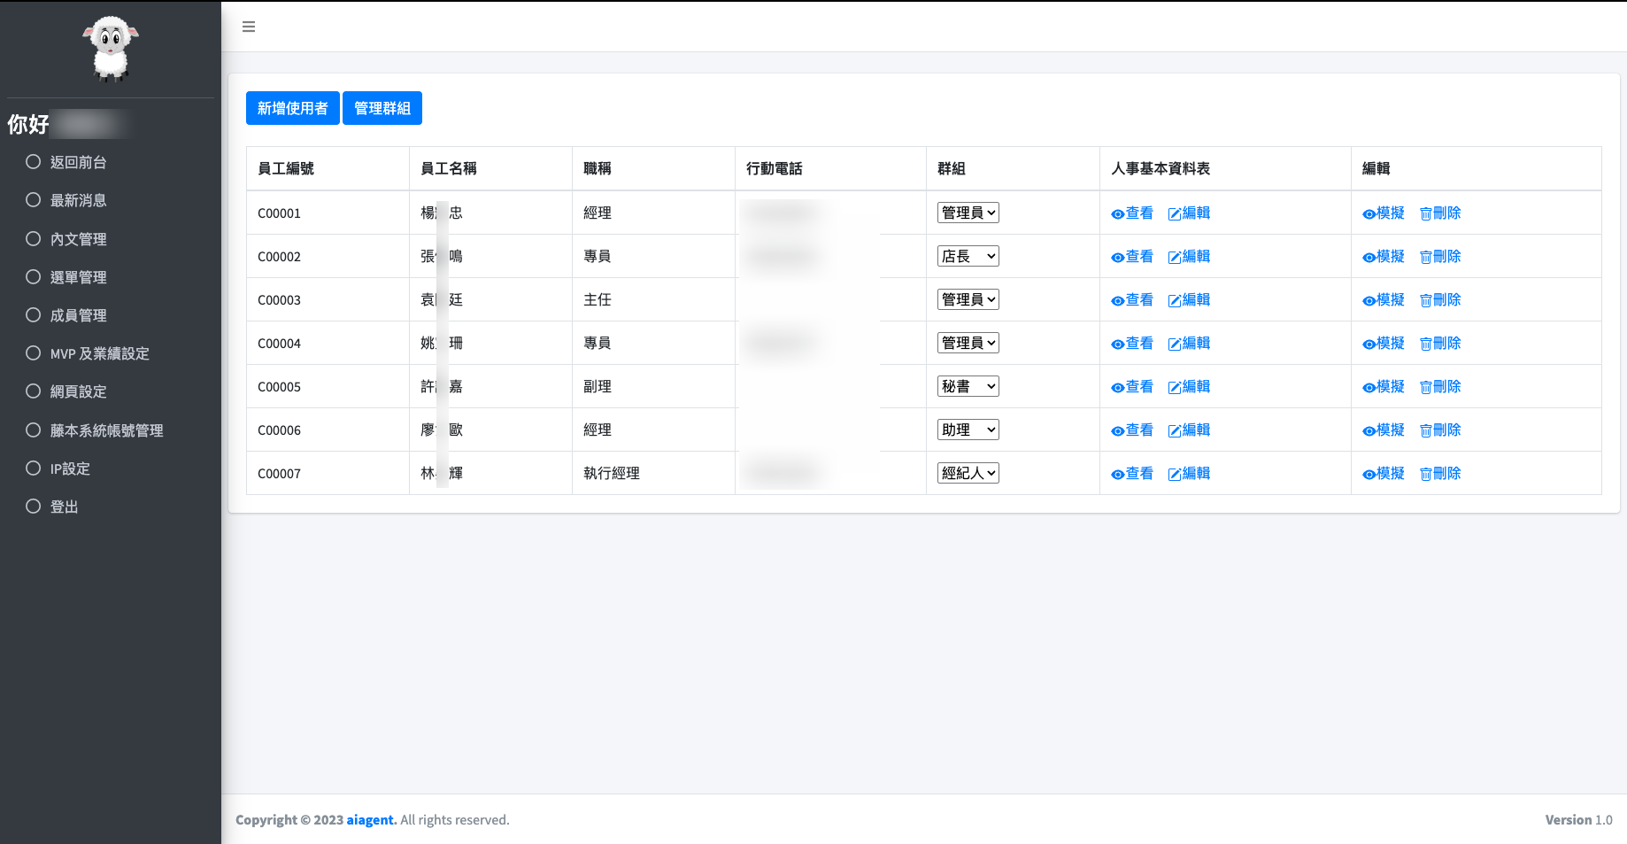
Task: Click the 新增使用者 button
Action: [x=292, y=108]
